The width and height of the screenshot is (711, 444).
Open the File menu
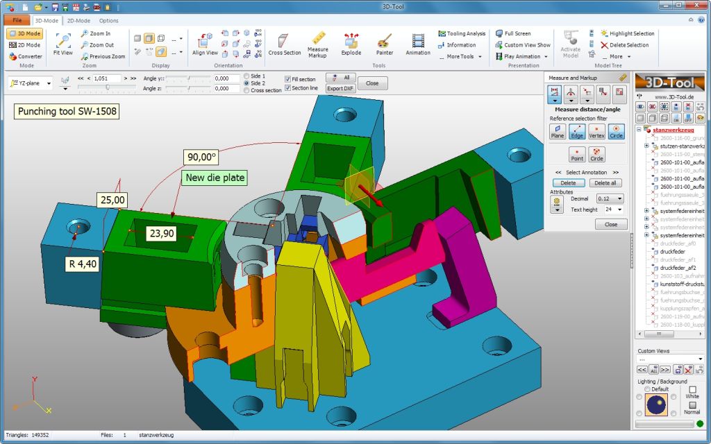pos(17,21)
